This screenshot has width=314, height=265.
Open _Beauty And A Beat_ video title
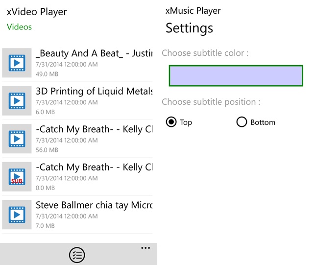tap(94, 53)
